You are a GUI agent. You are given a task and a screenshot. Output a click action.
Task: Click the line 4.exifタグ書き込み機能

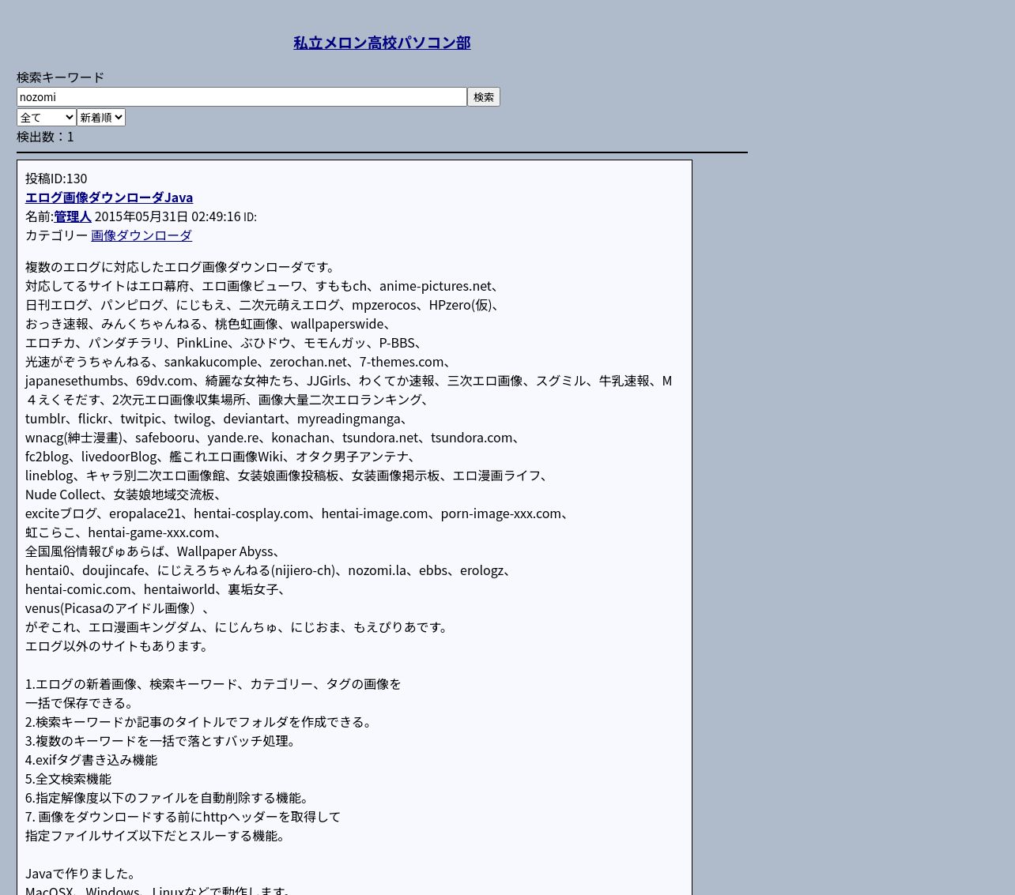point(91,760)
